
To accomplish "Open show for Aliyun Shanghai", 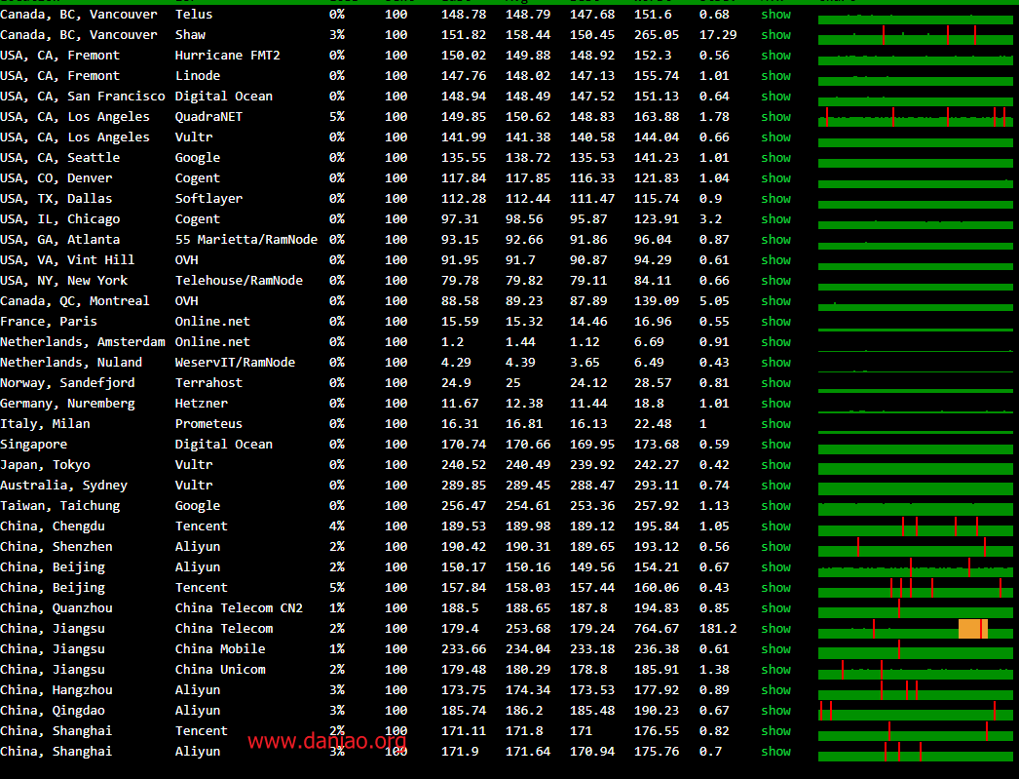I will tap(776, 752).
